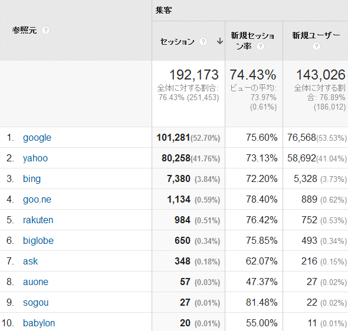Select sogou sessions value 27
The height and width of the screenshot is (331, 348).
185,302
